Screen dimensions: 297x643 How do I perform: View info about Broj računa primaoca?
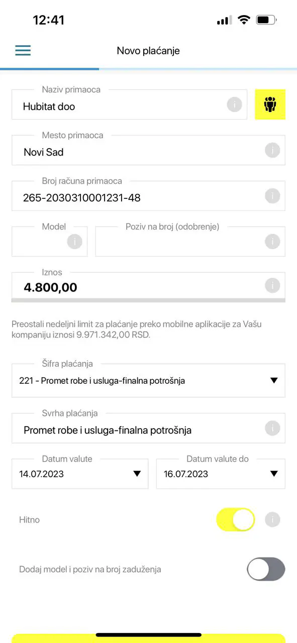pos(272,195)
